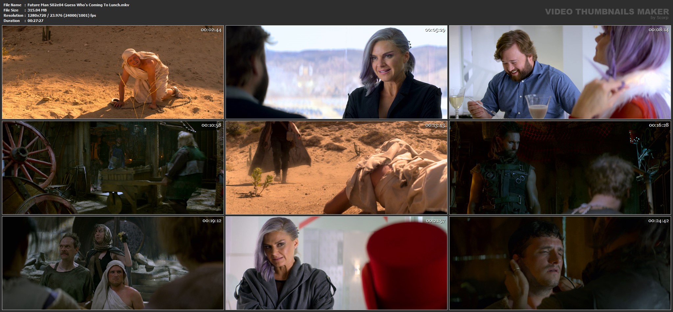Open the thumbnail at 00:10:58
Screen dimensions: 673x312
pos(113,168)
